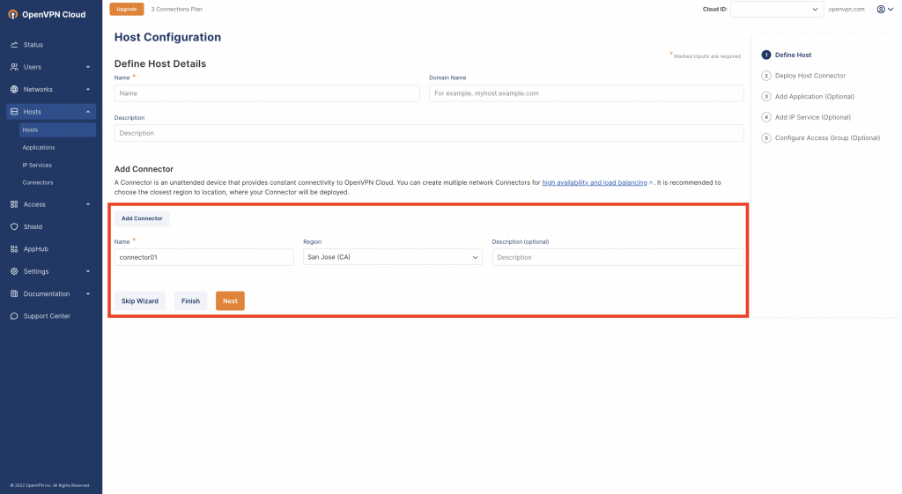Image resolution: width=902 pixels, height=494 pixels.
Task: Click the Networks globe icon in sidebar
Action: (14, 90)
